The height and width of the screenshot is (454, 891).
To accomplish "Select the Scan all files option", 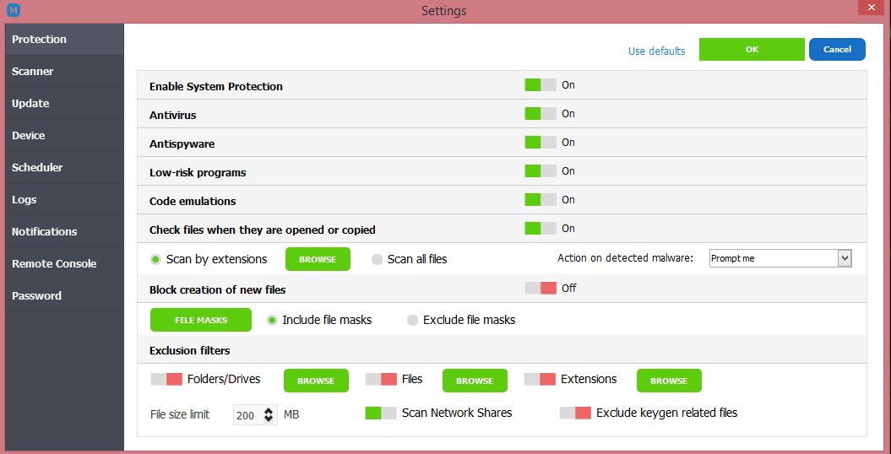I will pos(378,259).
